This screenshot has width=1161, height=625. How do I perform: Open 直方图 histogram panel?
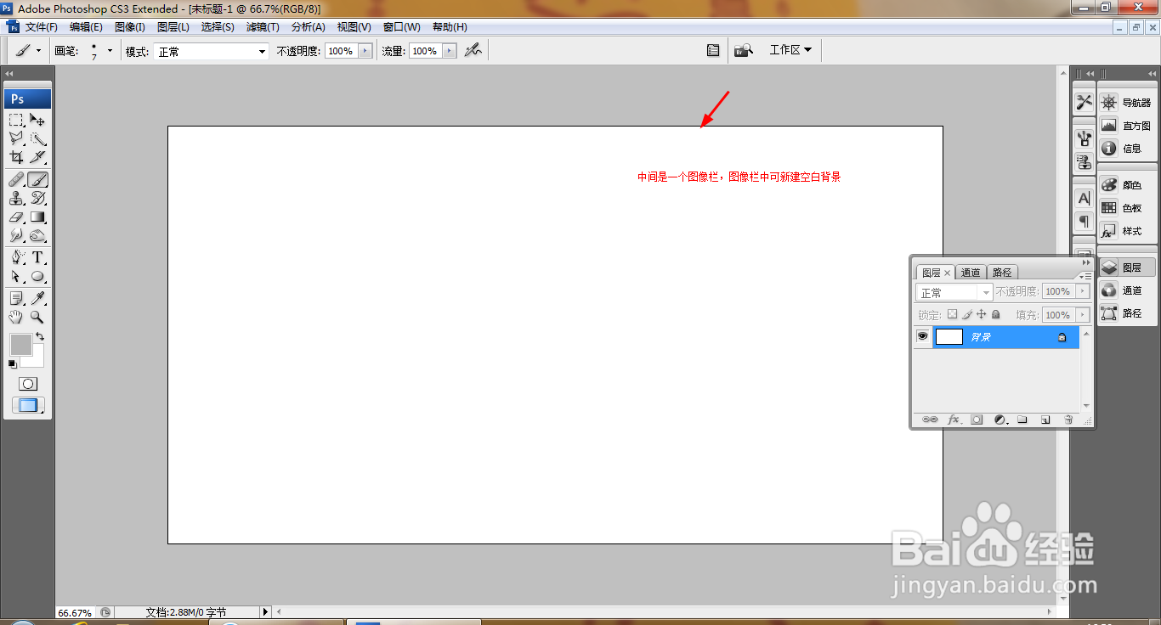[1127, 126]
